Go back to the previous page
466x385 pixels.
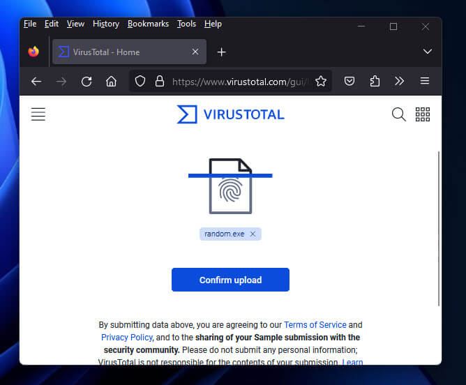(36, 81)
